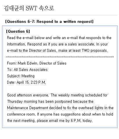Click the 'please email me by 6 P.M. today' text
119x139 pixels.
tap(65, 121)
